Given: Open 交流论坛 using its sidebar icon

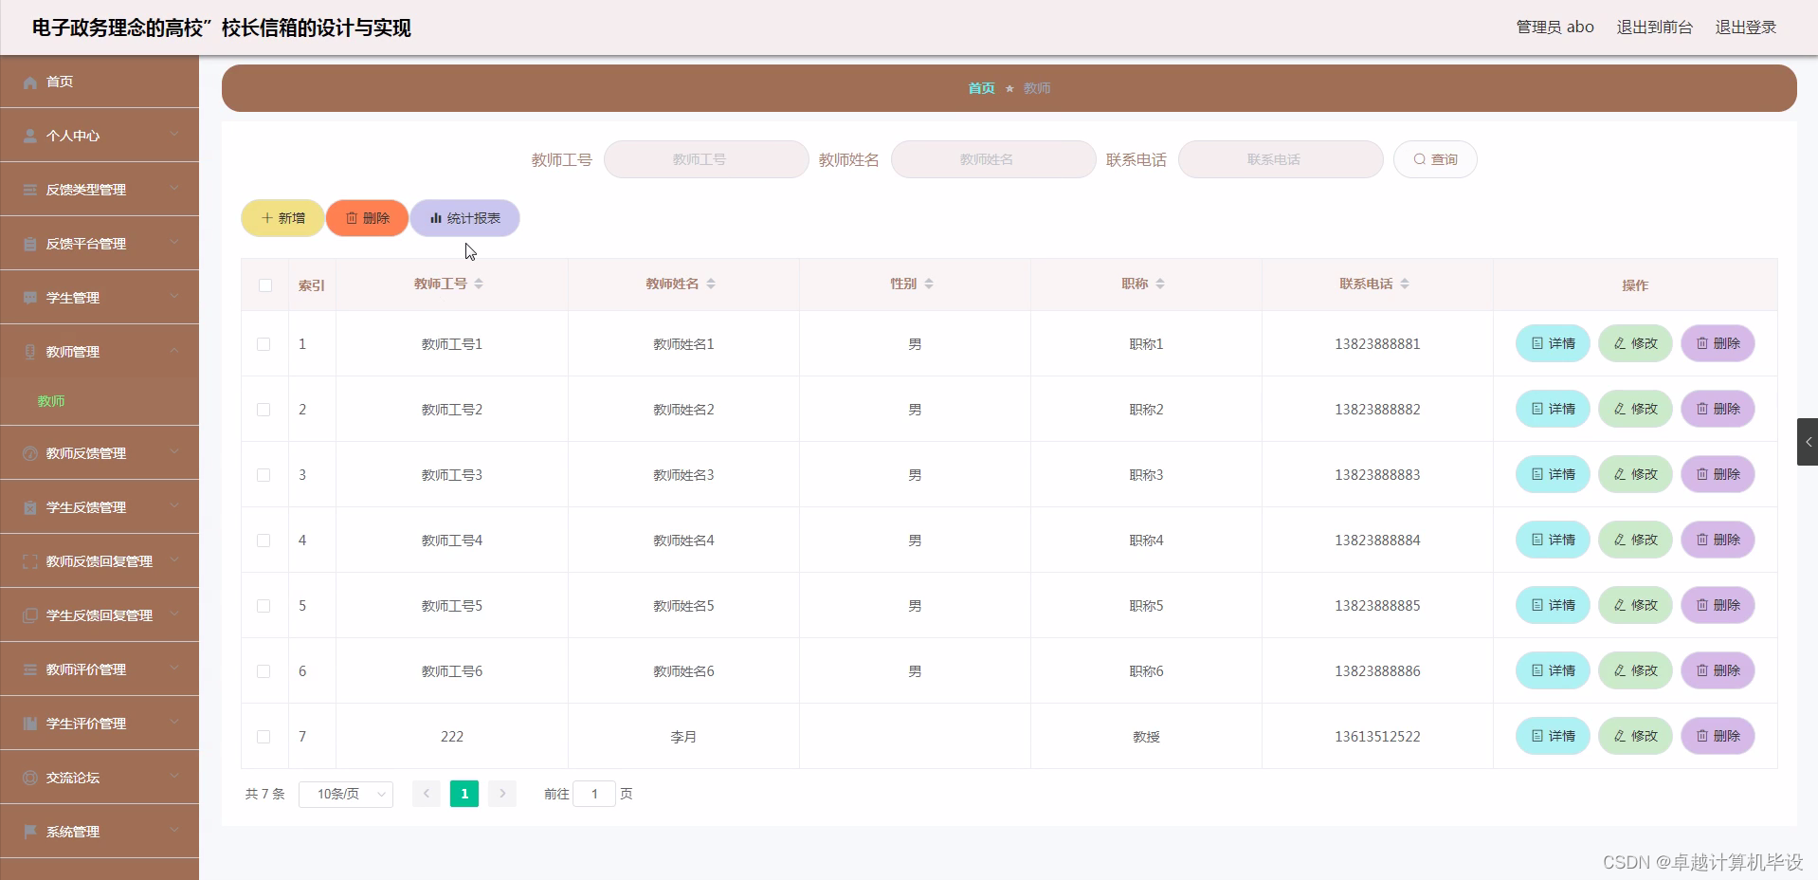Looking at the screenshot, I should [29, 778].
